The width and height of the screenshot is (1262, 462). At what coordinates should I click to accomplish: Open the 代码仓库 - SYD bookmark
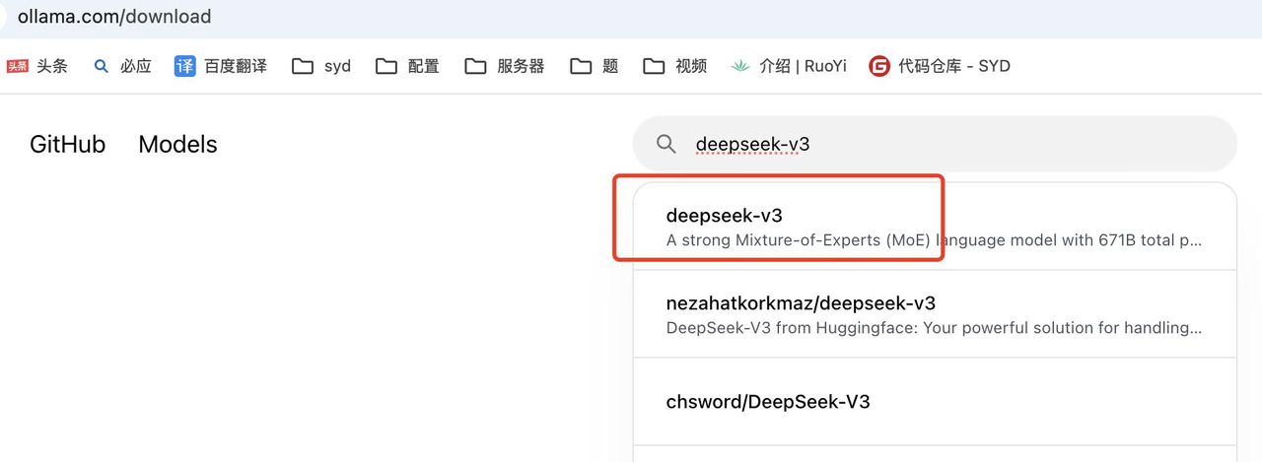click(x=940, y=66)
